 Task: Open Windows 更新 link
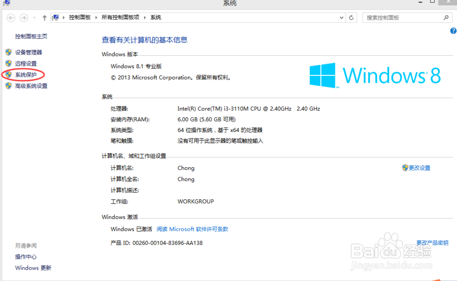pyautogui.click(x=33, y=268)
